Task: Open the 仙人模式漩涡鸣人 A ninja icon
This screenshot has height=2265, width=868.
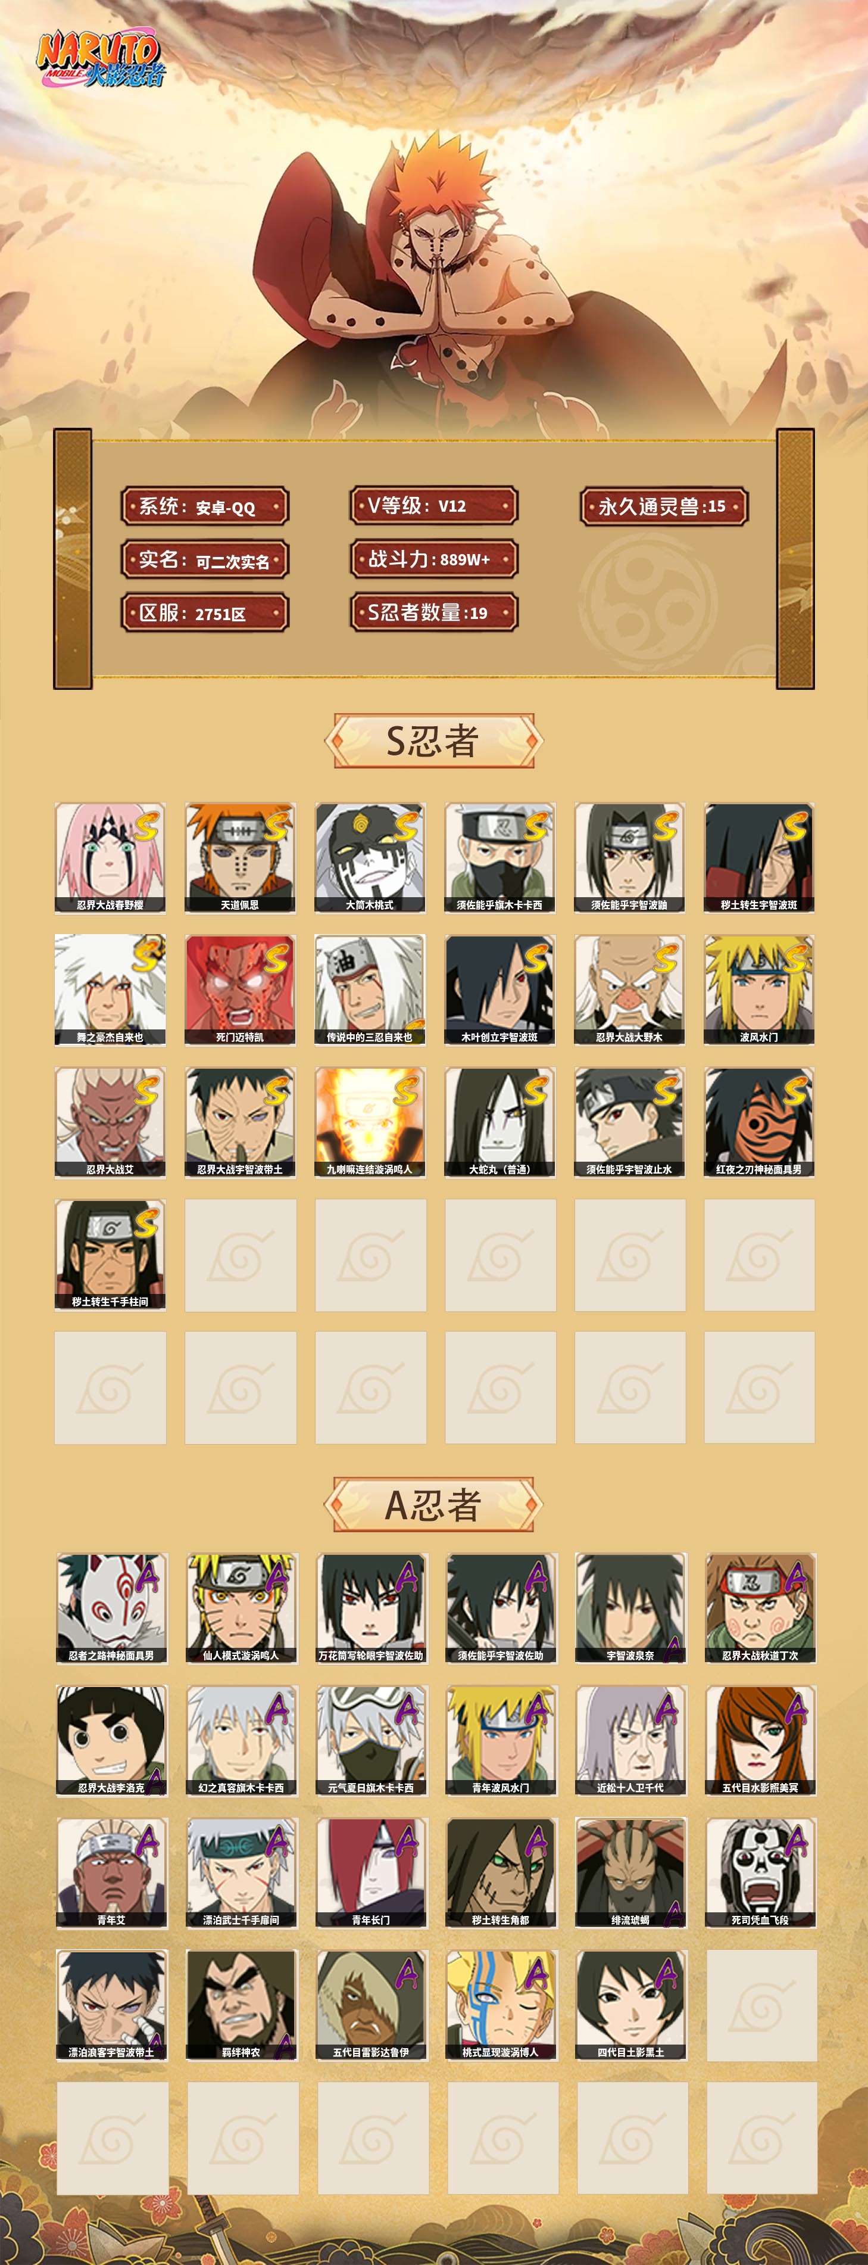Action: (242, 1608)
